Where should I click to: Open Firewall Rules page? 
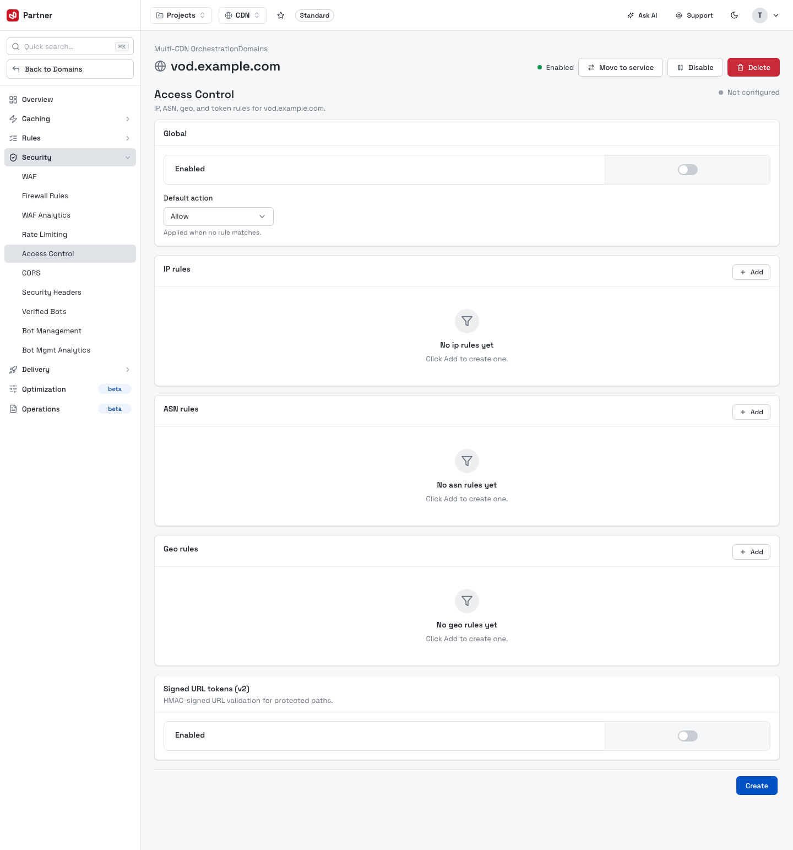pos(70,196)
